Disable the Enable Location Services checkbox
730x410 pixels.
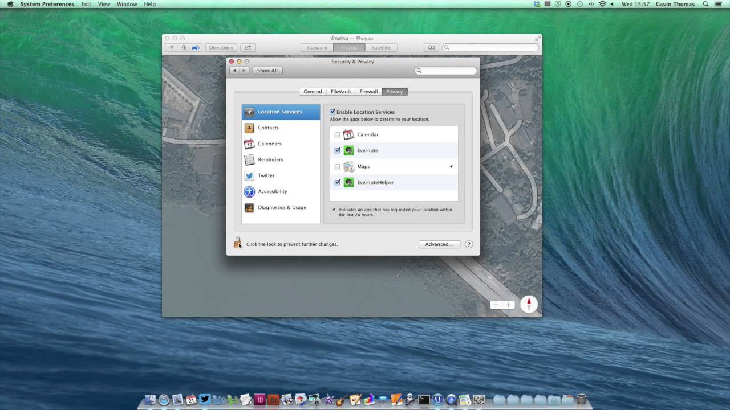point(332,112)
